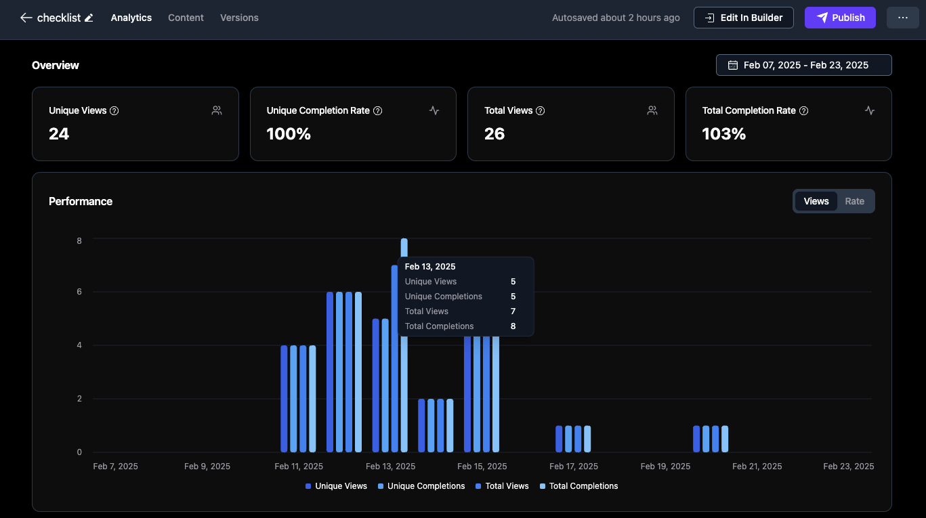Switch to the Content tab
926x518 pixels.
coord(186,18)
